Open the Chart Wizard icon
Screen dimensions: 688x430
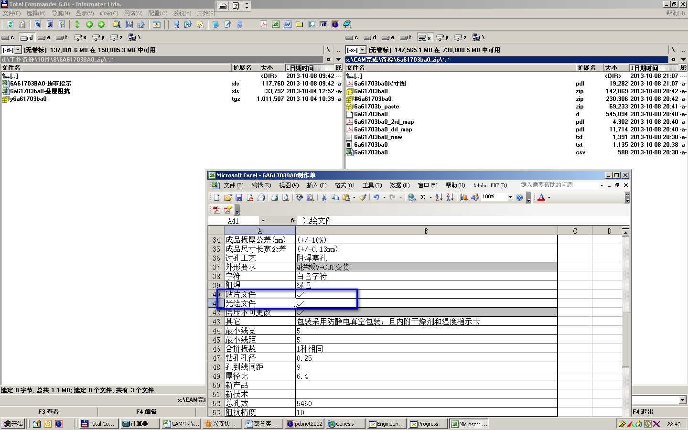[463, 197]
